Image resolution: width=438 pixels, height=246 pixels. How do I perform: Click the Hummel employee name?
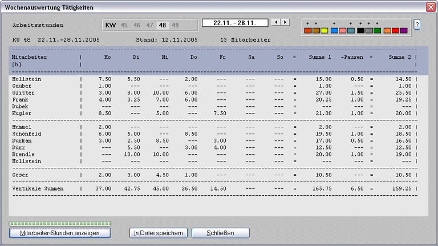[22, 127]
